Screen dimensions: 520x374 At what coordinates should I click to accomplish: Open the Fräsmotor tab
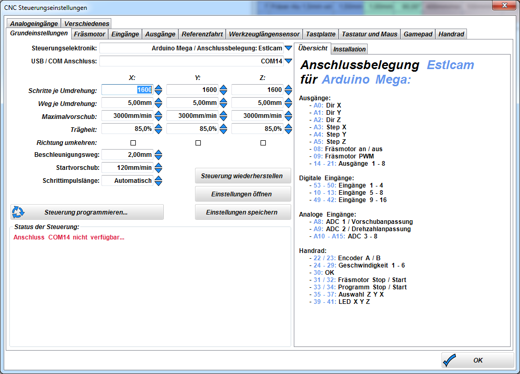89,34
